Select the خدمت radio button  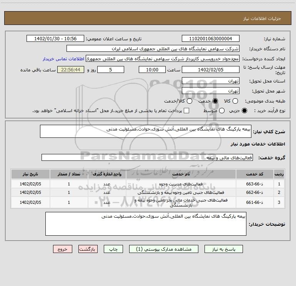pos(215,101)
